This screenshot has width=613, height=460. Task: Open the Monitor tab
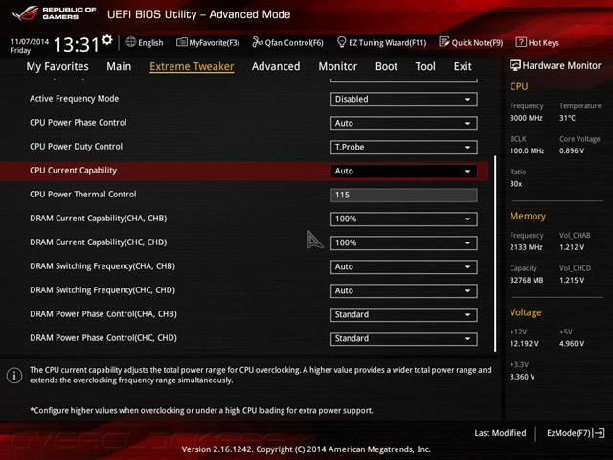coord(338,66)
